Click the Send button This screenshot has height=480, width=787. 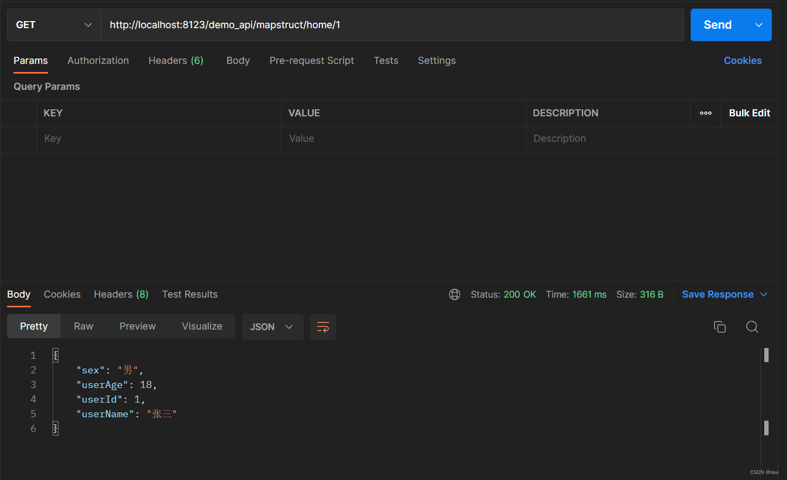point(718,25)
